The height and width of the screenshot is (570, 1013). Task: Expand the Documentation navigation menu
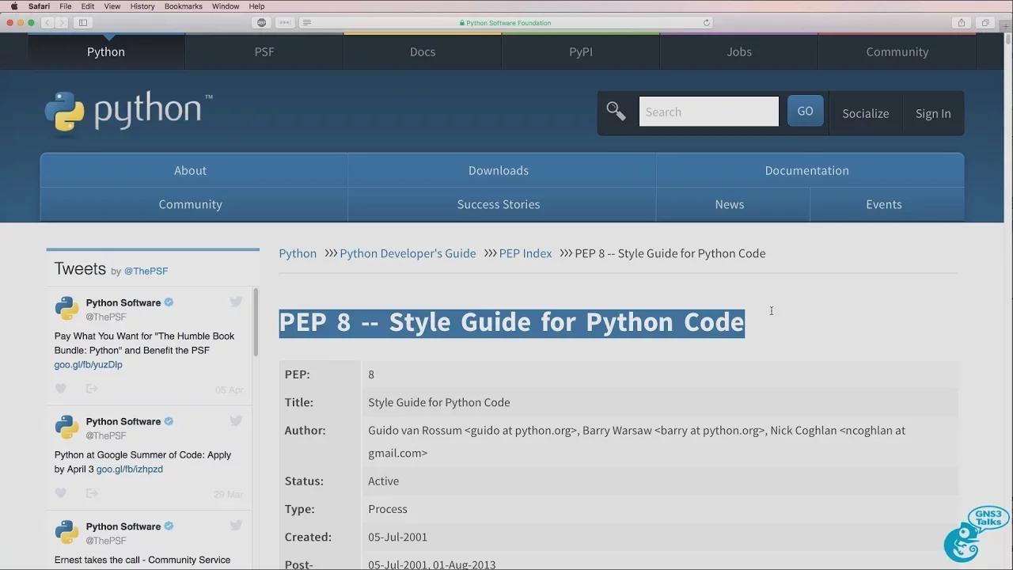[x=806, y=170]
